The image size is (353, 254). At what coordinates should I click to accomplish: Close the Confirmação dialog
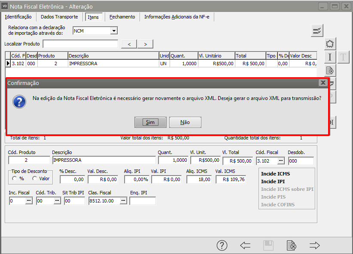pyautogui.click(x=323, y=82)
